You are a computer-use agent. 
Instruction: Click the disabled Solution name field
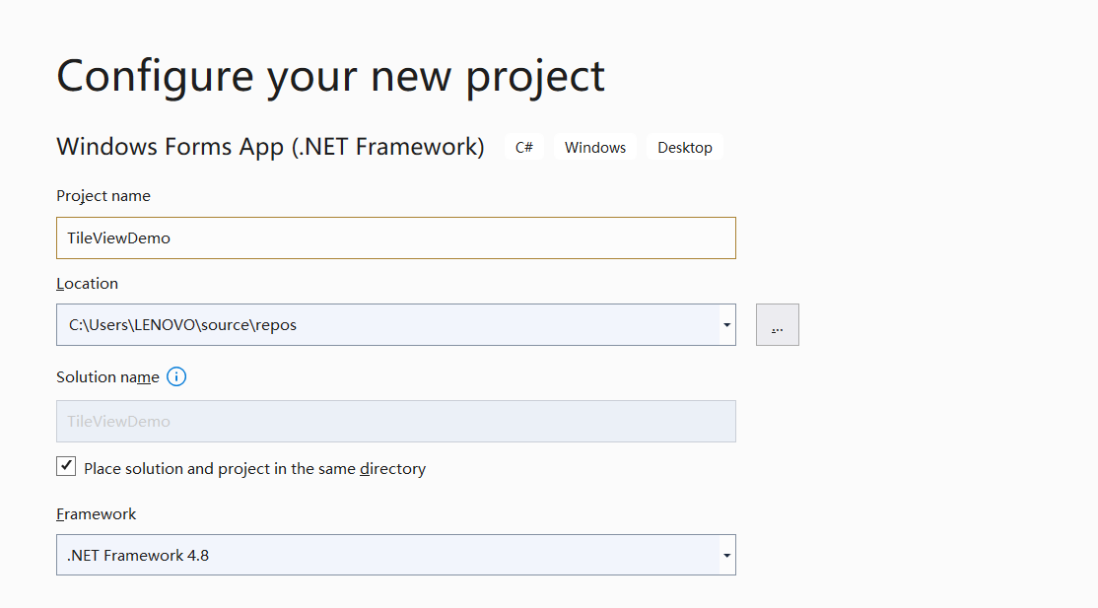[x=395, y=421]
